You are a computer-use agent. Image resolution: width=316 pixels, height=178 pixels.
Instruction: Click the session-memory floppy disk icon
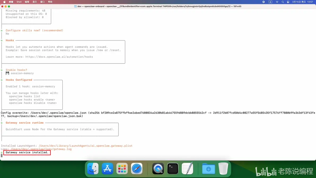pyautogui.click(x=7, y=73)
